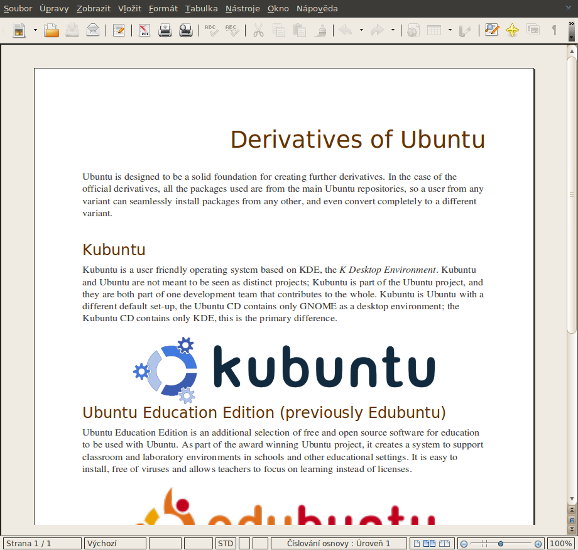The height and width of the screenshot is (550, 578).
Task: Open the Navigation target button on scrollbar
Action: (572, 520)
